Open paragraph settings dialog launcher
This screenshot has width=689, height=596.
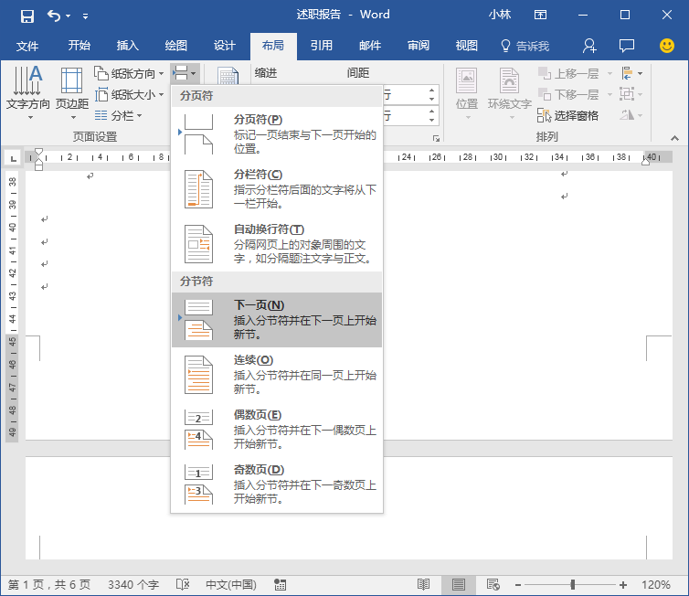436,138
